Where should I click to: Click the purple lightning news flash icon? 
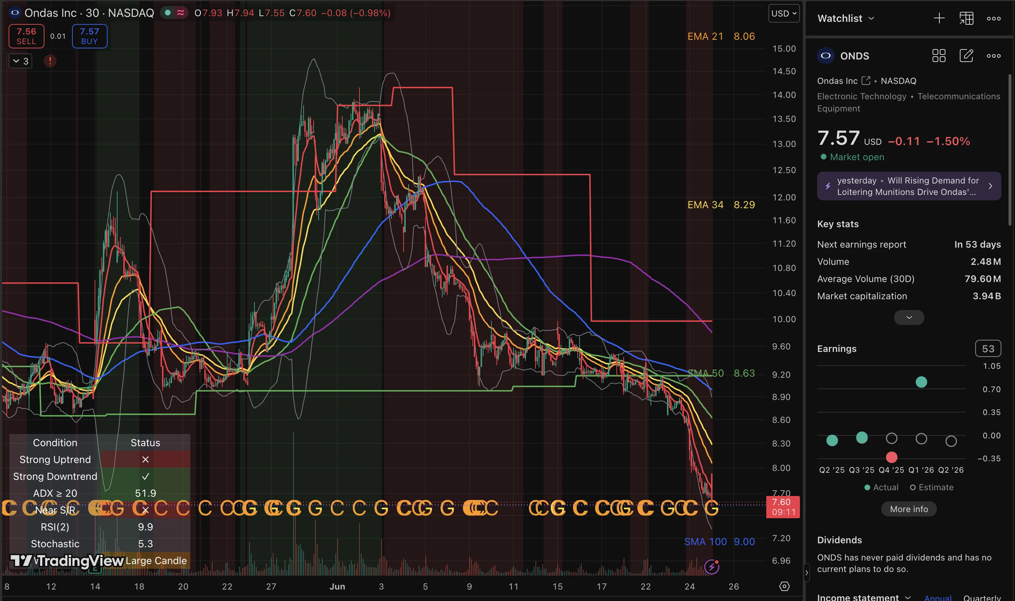(x=712, y=567)
